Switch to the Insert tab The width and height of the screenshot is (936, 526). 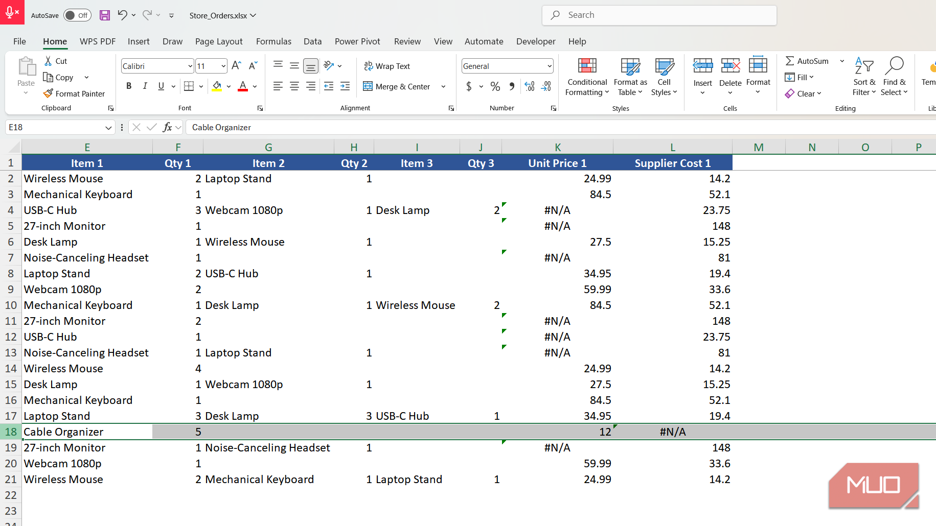[x=139, y=41]
